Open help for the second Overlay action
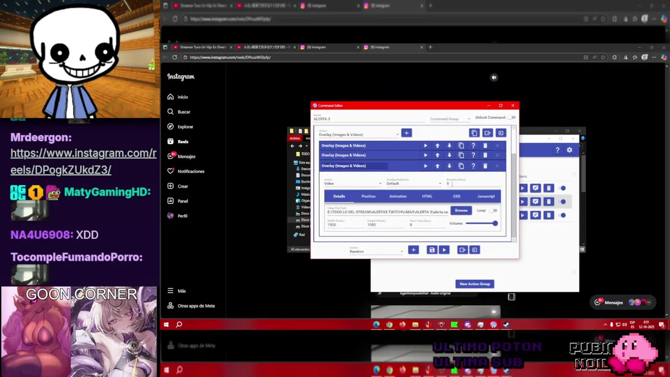This screenshot has width=670, height=377. (x=473, y=155)
